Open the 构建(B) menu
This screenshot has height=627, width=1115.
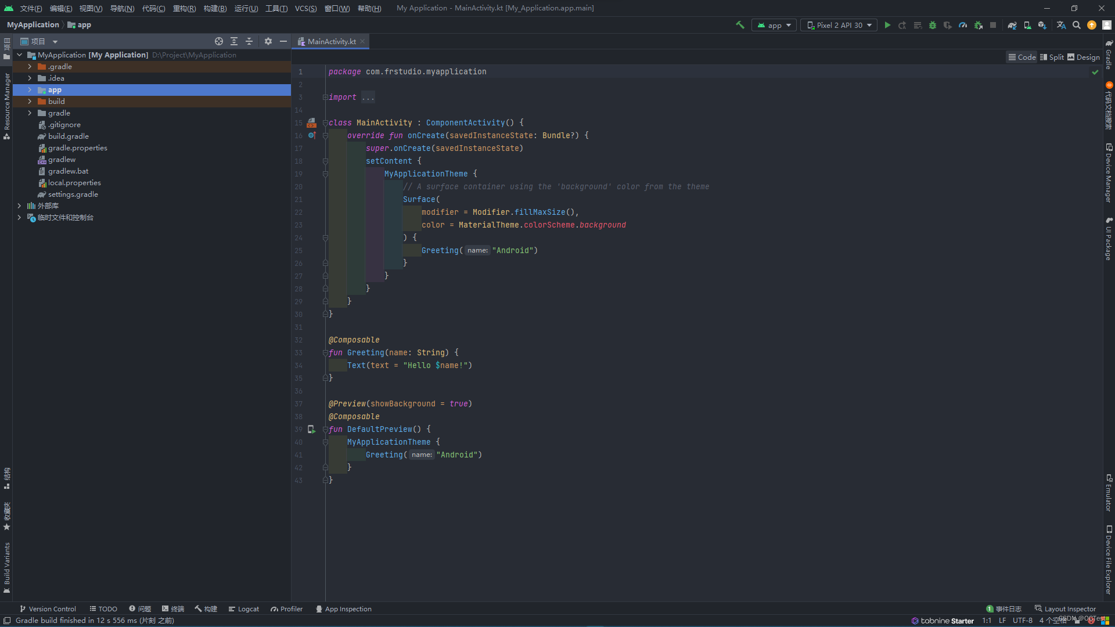(x=215, y=8)
